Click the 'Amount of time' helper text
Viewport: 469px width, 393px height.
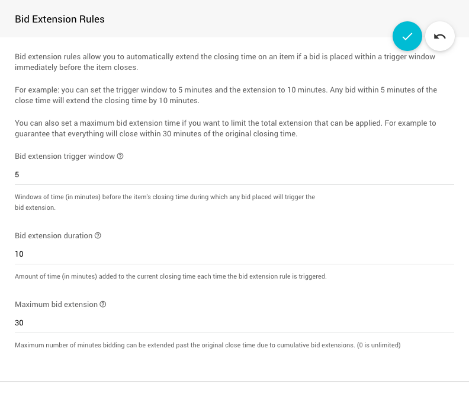click(171, 277)
